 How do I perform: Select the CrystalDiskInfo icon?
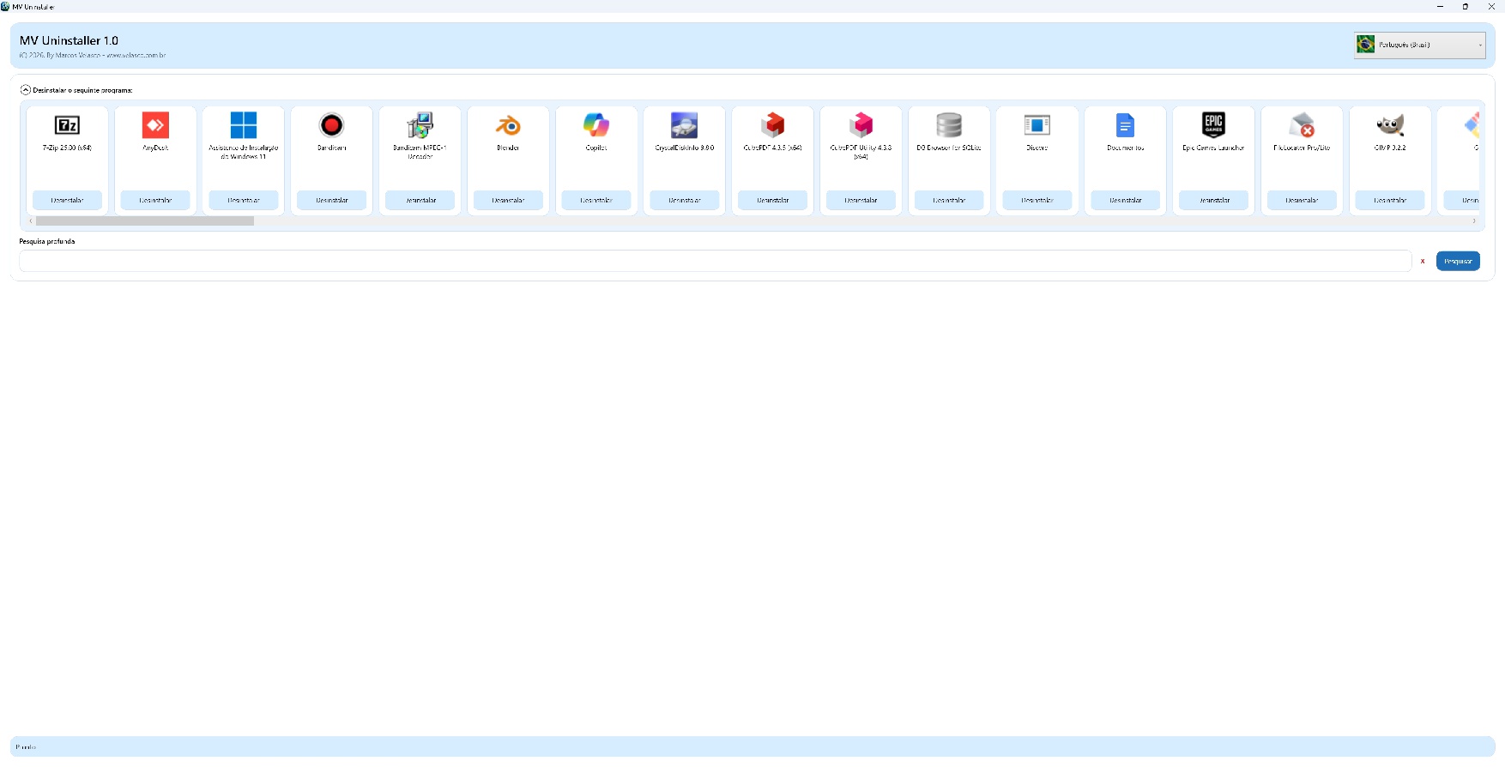(x=684, y=125)
